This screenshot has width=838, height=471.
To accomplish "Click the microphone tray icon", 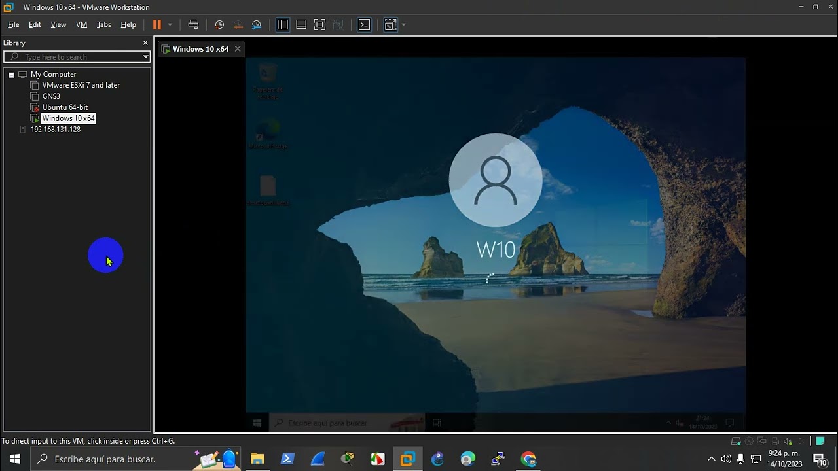I will 740,459.
